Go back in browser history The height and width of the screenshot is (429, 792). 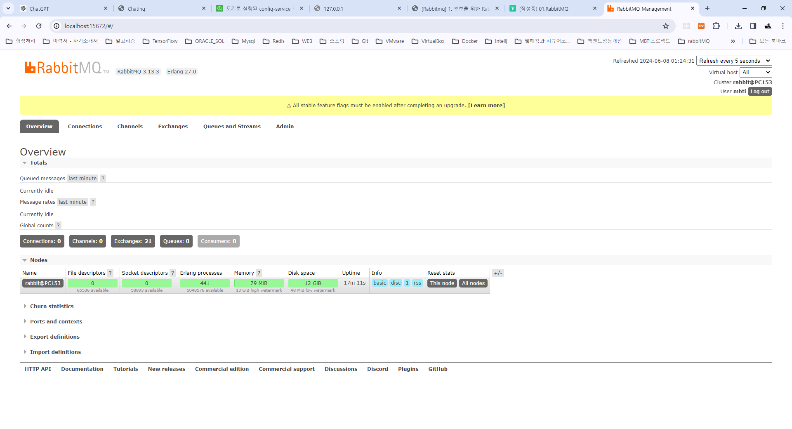pos(9,26)
